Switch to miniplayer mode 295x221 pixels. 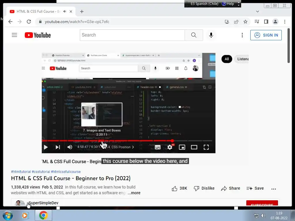click(x=182, y=147)
